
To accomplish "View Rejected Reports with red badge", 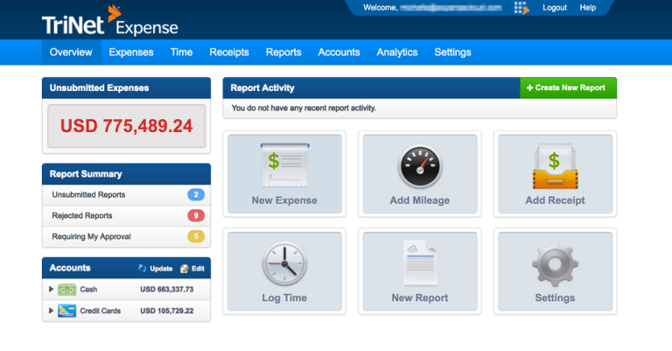I will click(x=82, y=215).
